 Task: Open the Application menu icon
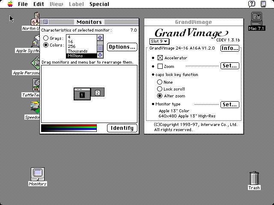click(263, 4)
